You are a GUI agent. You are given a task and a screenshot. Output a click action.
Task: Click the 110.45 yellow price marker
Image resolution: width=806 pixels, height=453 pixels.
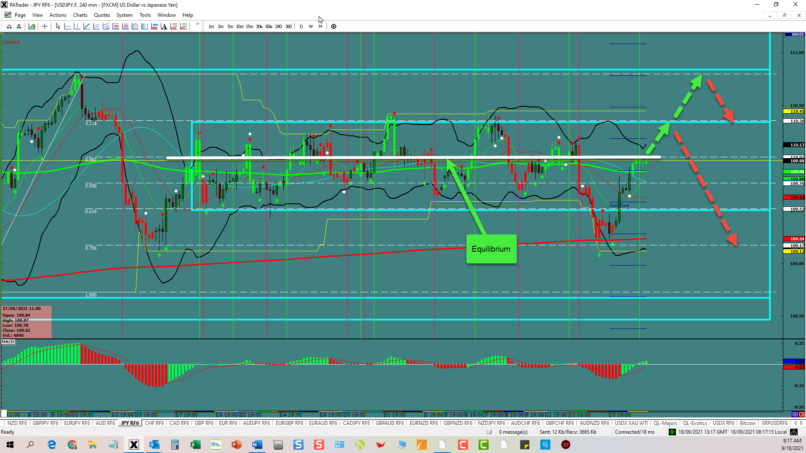[794, 112]
